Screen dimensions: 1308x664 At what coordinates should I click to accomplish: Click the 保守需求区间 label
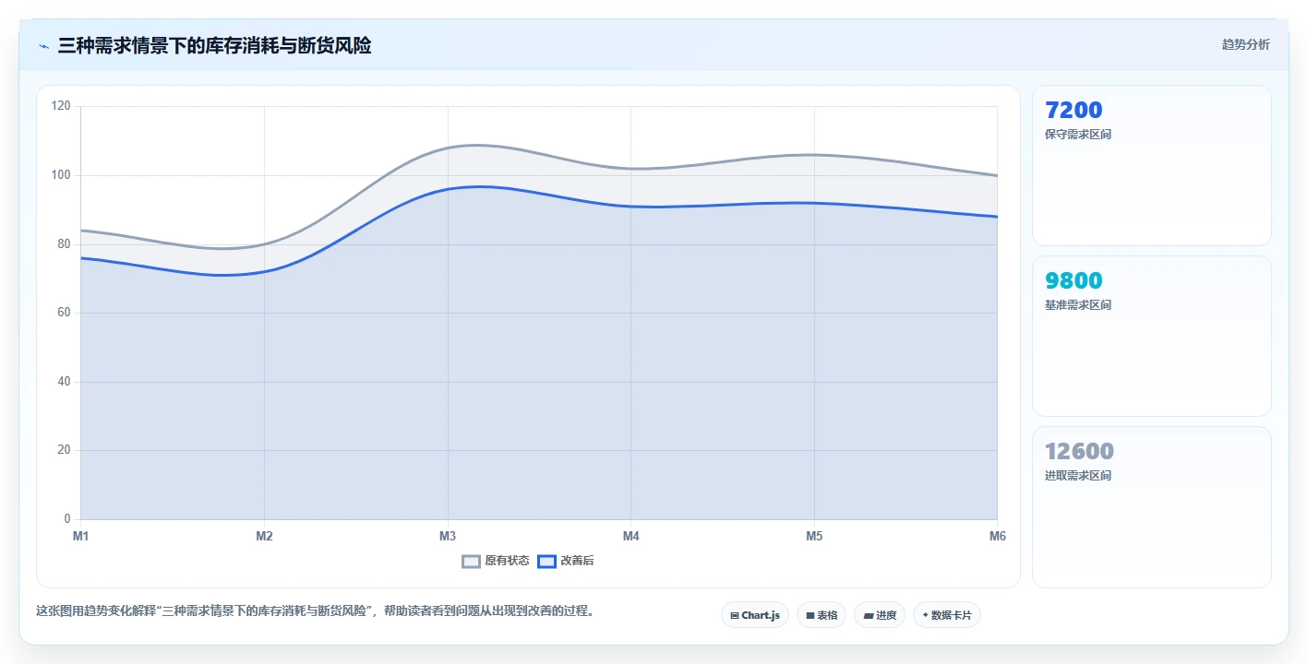point(1078,135)
